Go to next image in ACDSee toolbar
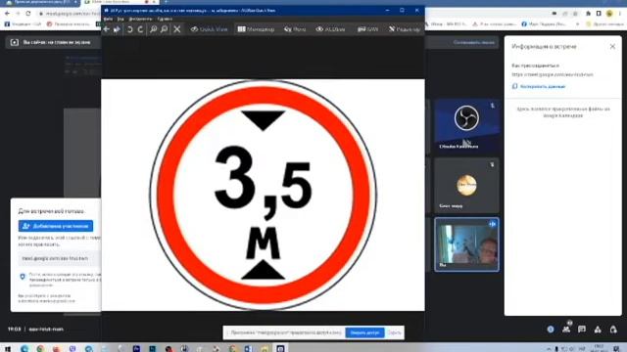The image size is (627, 352). (117, 29)
